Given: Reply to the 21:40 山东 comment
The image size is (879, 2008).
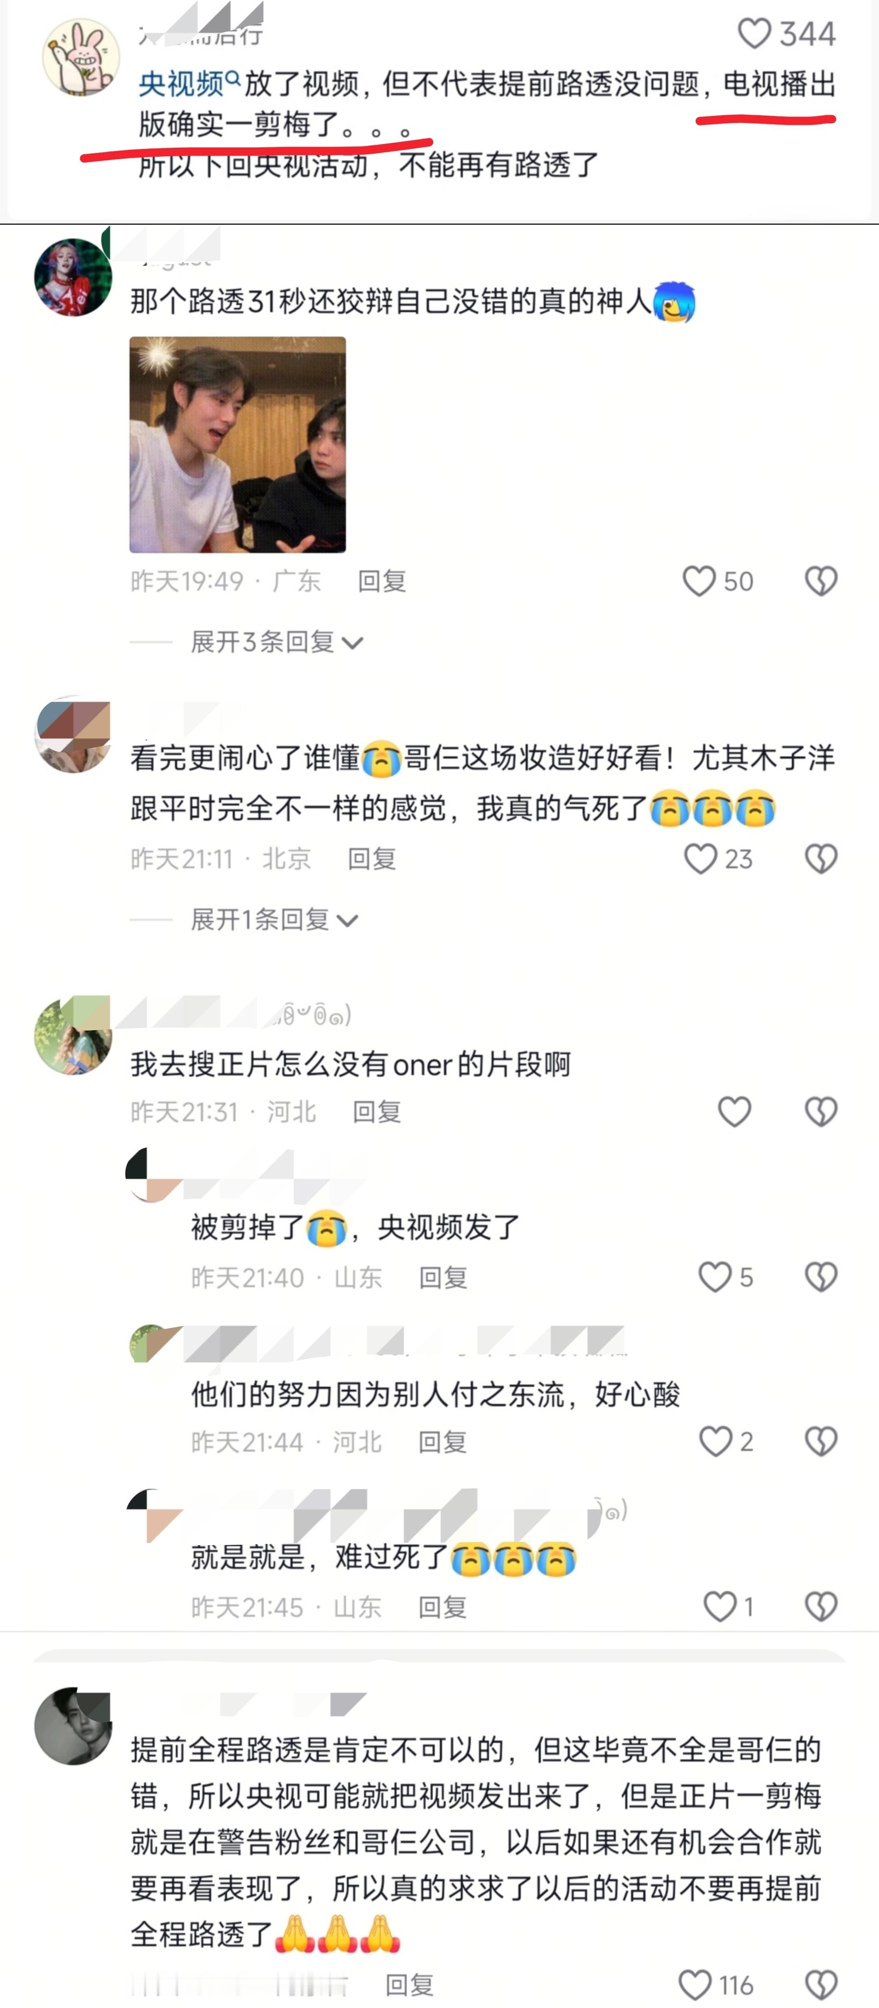Looking at the screenshot, I should click(443, 1277).
